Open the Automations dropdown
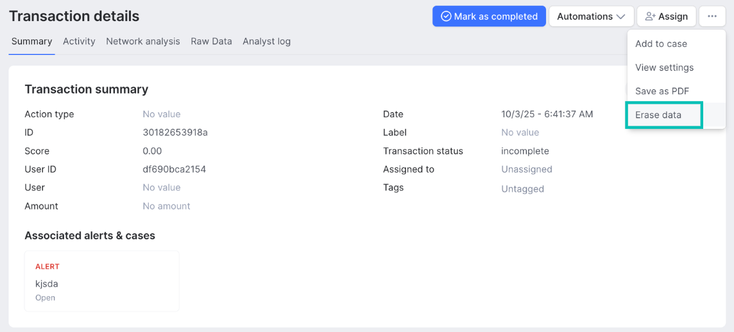 coord(591,17)
